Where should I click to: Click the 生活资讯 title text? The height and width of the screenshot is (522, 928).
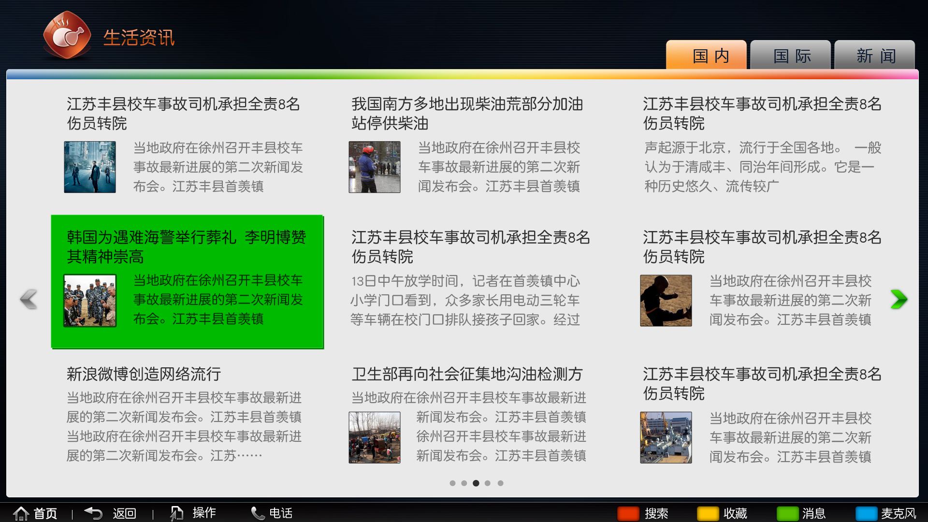[139, 38]
